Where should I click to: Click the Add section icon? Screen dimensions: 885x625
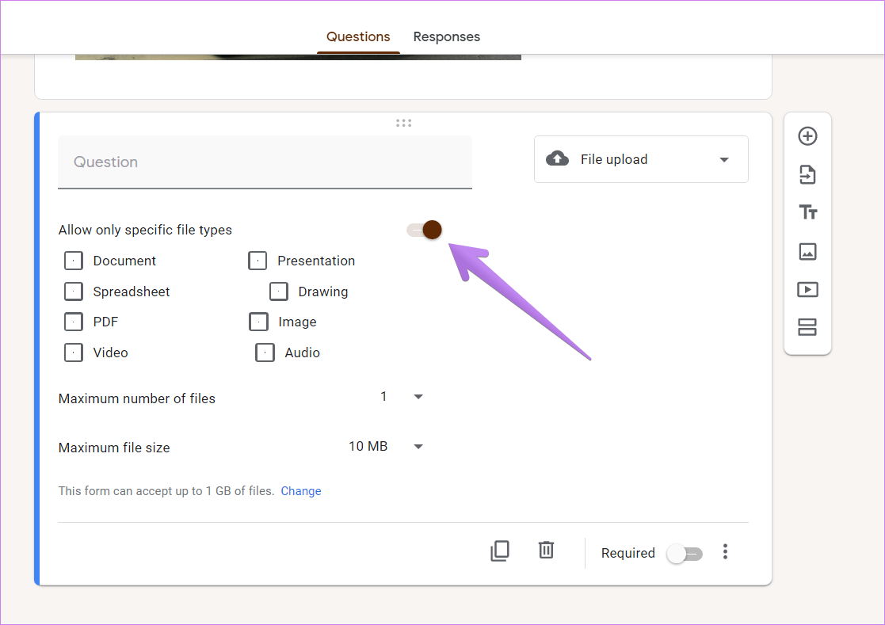(807, 327)
